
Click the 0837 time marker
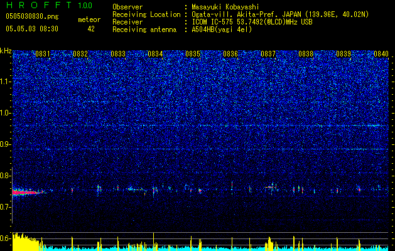point(268,54)
